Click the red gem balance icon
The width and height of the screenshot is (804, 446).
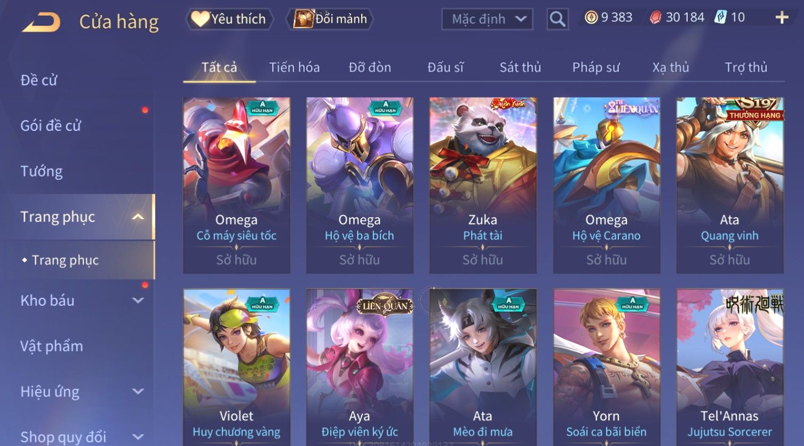click(x=655, y=18)
